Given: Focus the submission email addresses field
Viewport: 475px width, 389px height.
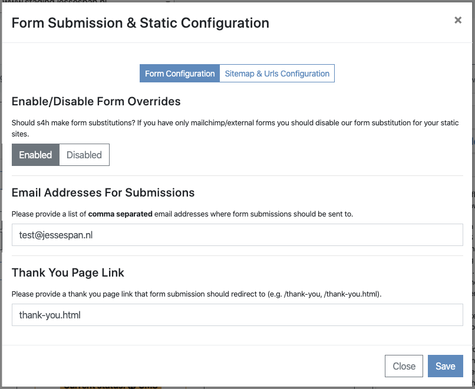Looking at the screenshot, I should (237, 235).
